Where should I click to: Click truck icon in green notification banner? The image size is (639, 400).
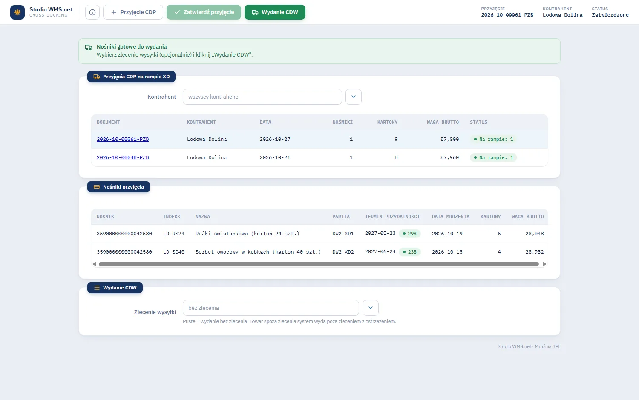(89, 47)
